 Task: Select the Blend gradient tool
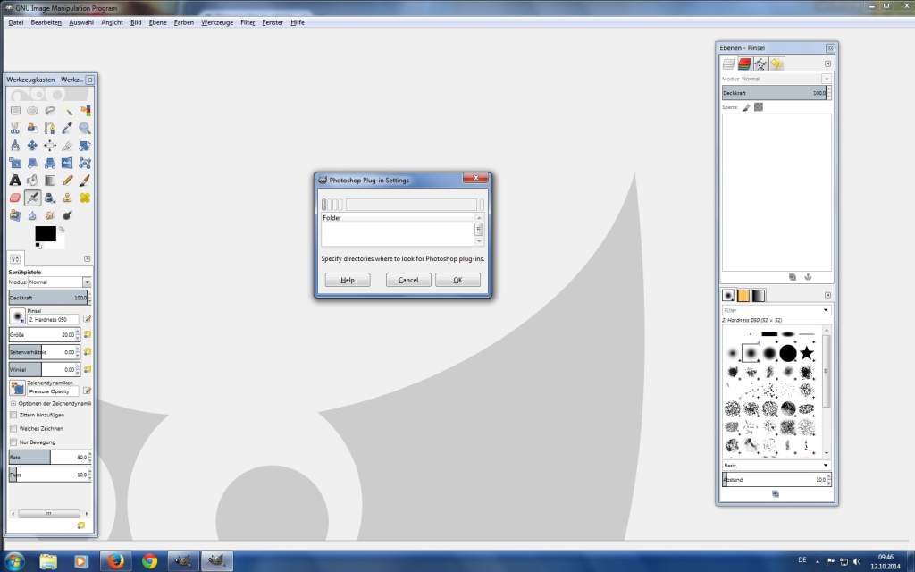50,181
